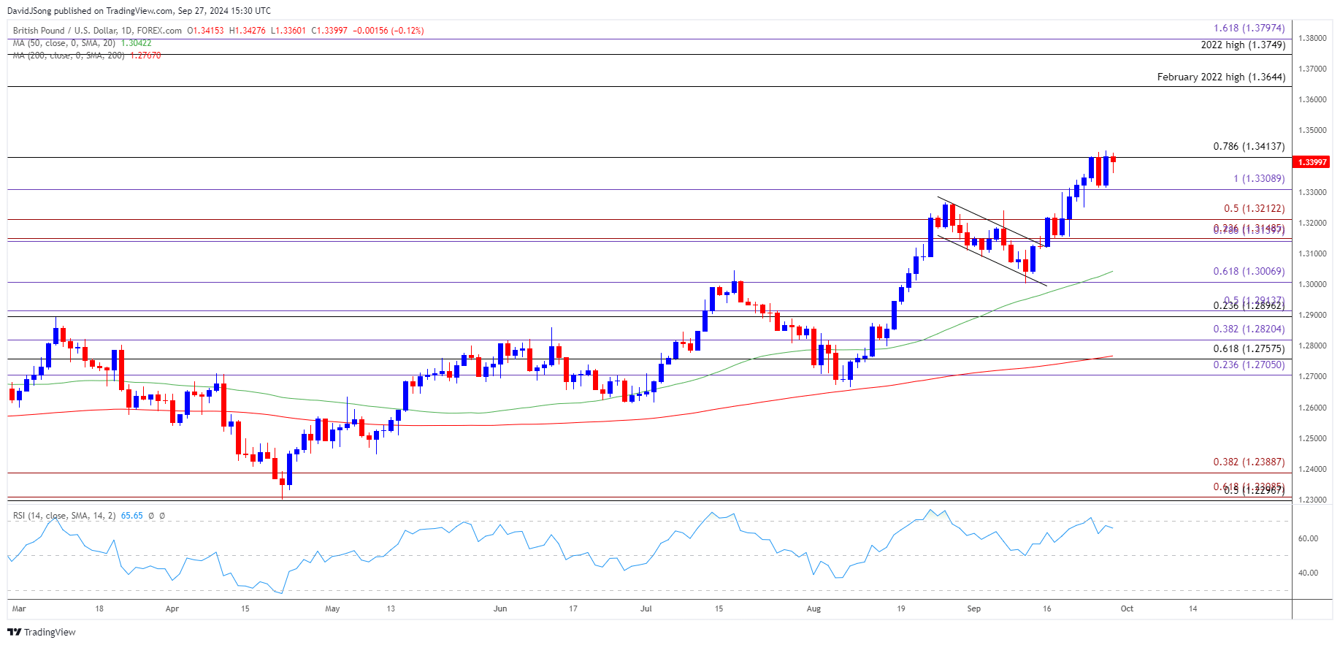Click the 0.786 (1.34137) Fibonacci label
The height and width of the screenshot is (645, 1340).
tap(1249, 146)
